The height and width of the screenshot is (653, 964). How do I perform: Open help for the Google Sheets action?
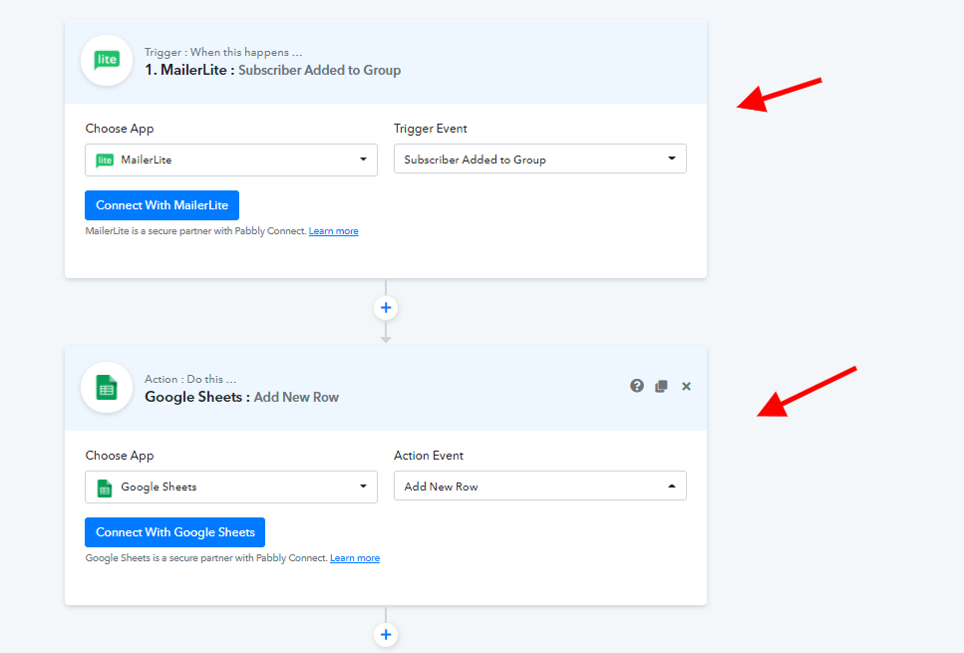tap(637, 386)
